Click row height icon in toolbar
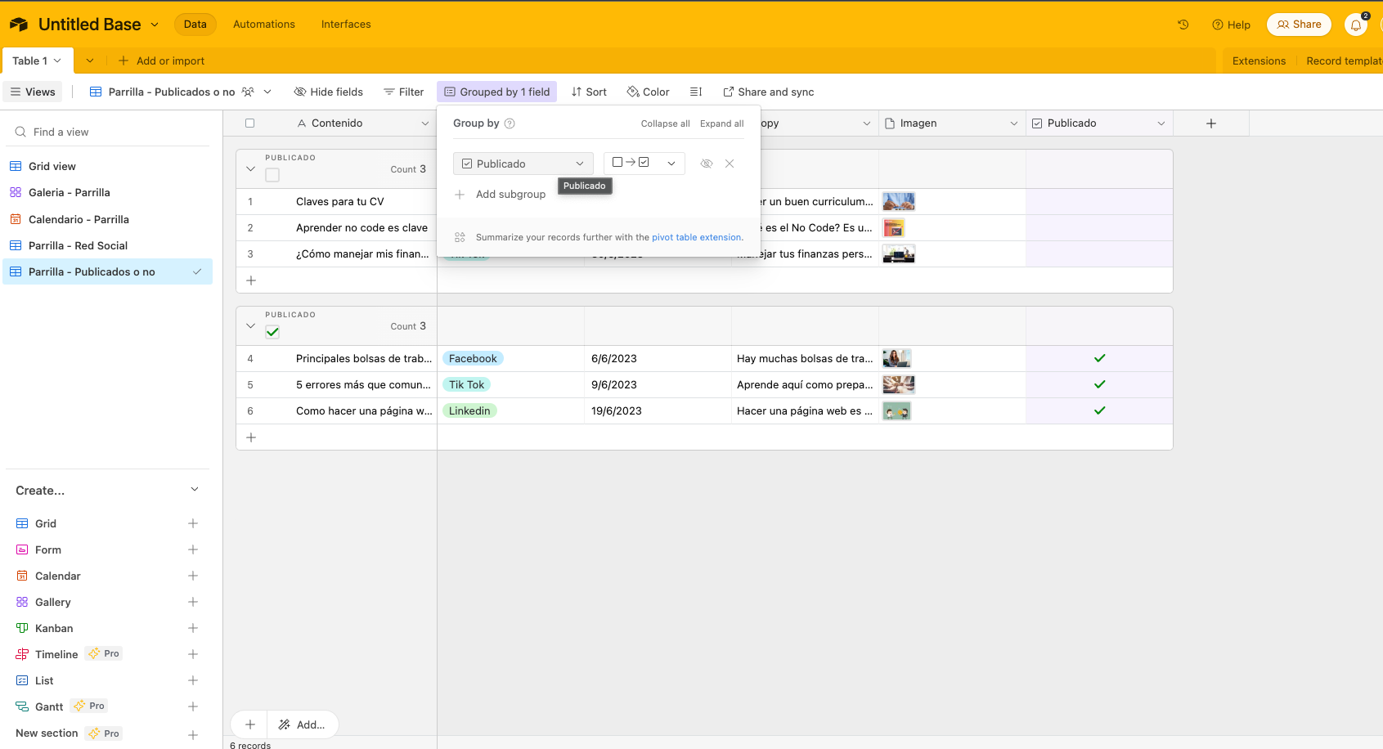The width and height of the screenshot is (1383, 749). pos(696,92)
